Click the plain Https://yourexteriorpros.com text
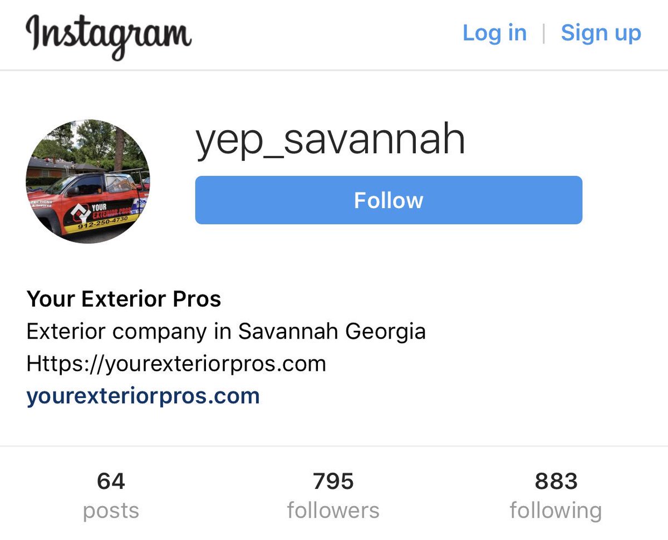This screenshot has height=540, width=668. coord(176,364)
